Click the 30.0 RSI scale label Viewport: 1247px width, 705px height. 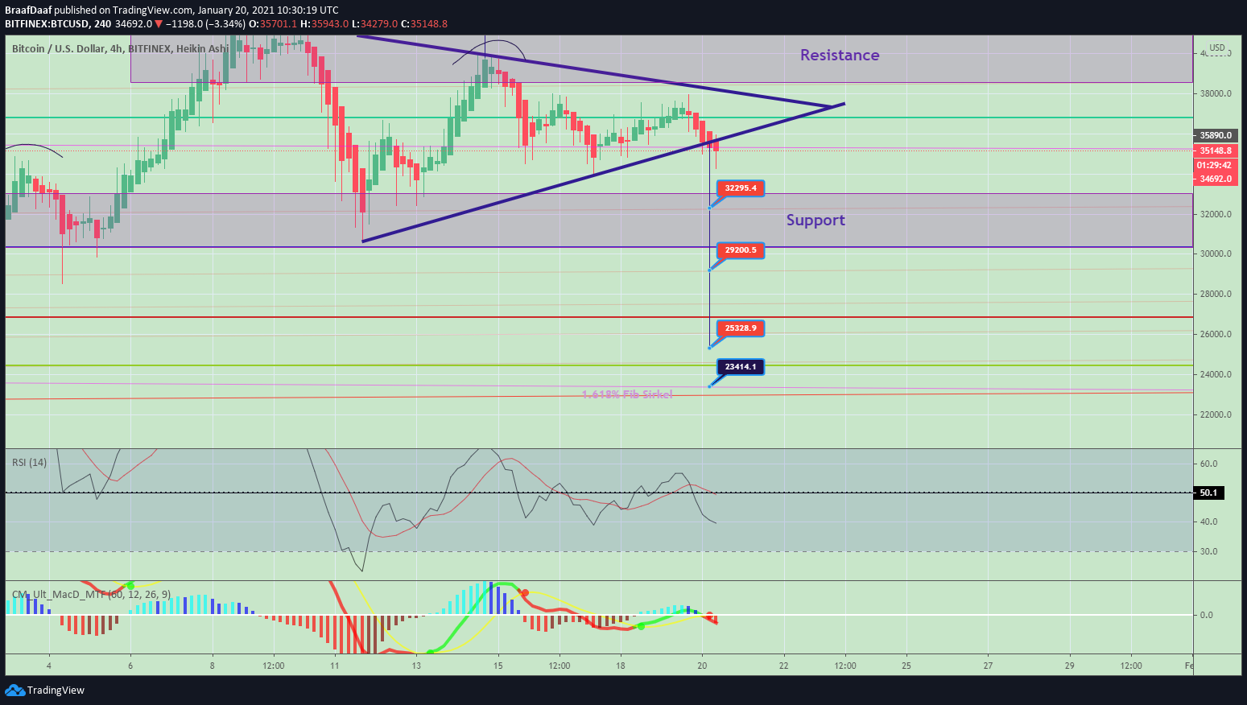(1208, 551)
